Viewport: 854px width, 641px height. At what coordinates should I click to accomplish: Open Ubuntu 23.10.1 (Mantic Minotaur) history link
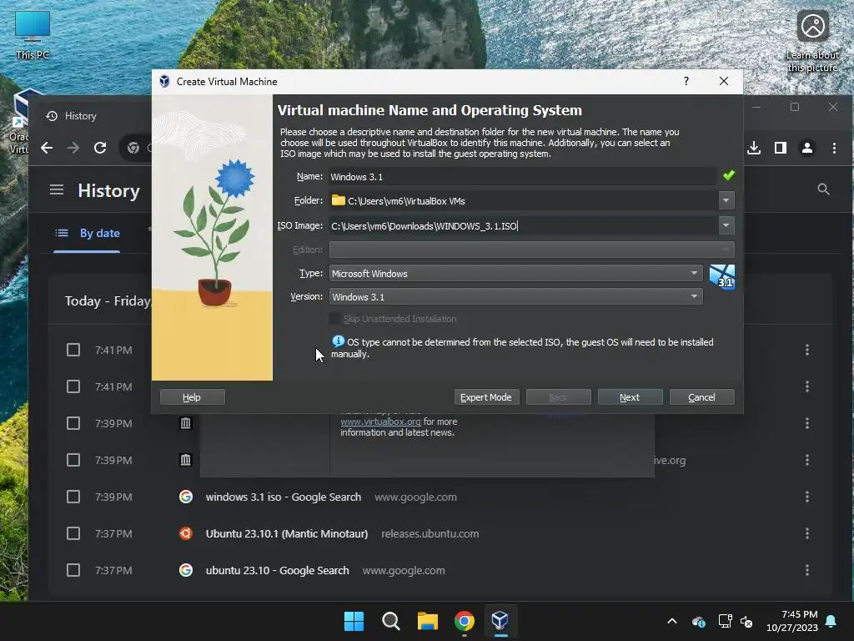coord(287,533)
